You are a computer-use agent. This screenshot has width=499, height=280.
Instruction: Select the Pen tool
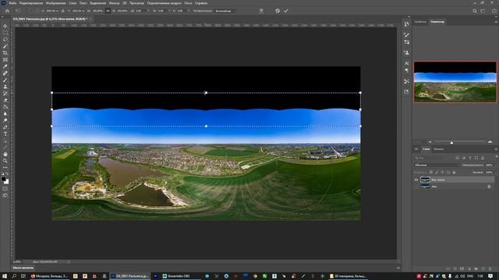[5, 128]
